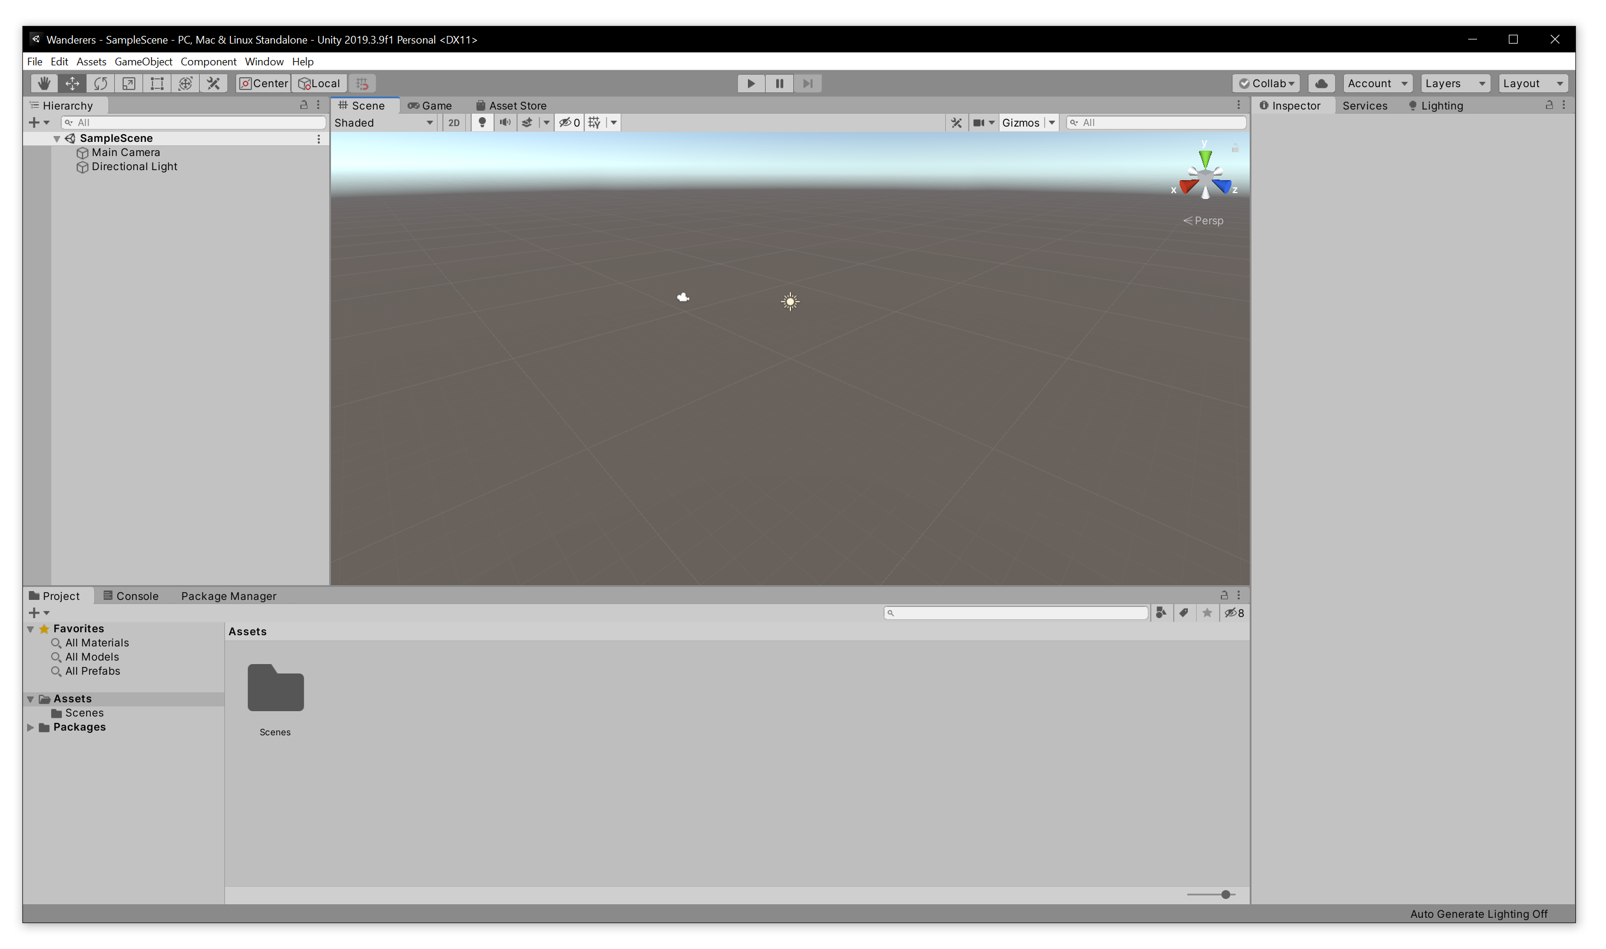This screenshot has height=949, width=1606.
Task: Search assets by type
Action: click(x=1161, y=613)
